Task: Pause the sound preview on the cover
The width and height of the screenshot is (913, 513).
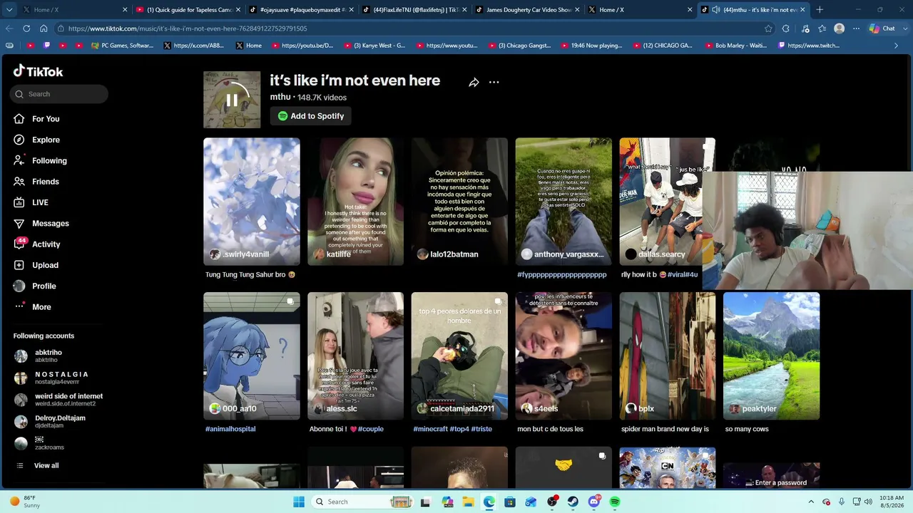Action: (x=232, y=100)
